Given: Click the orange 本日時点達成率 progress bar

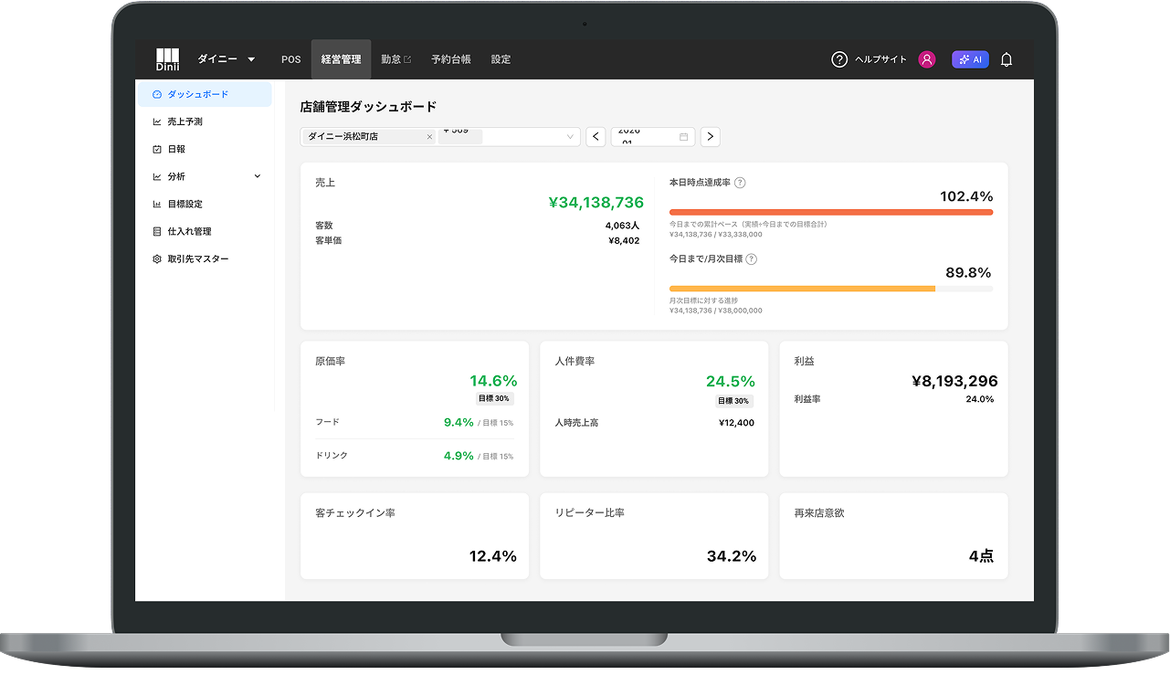Looking at the screenshot, I should [830, 212].
